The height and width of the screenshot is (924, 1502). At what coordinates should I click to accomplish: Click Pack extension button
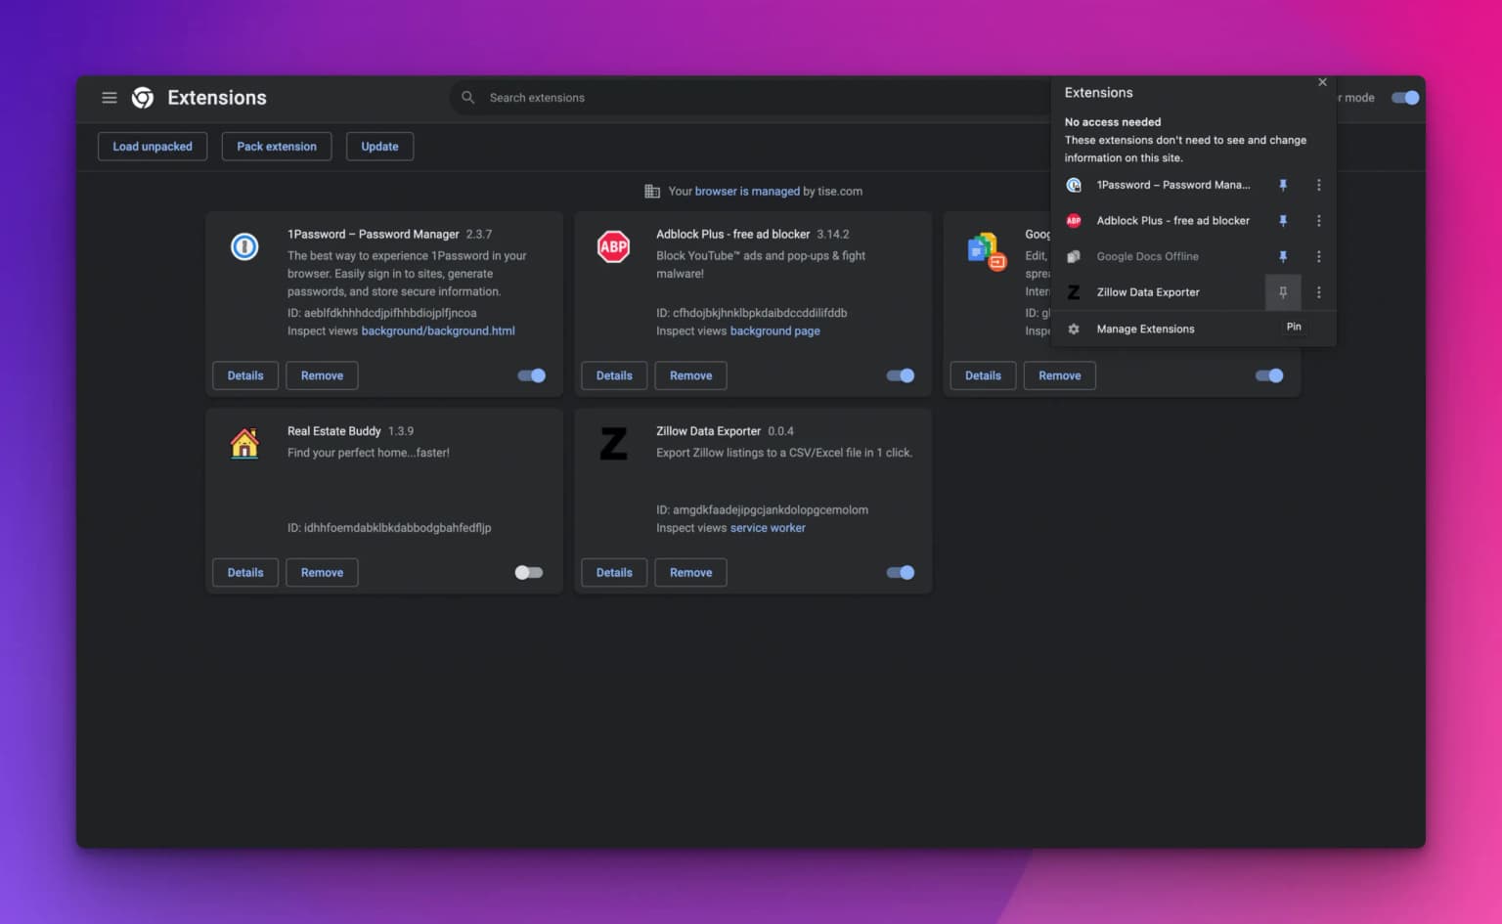click(x=277, y=147)
